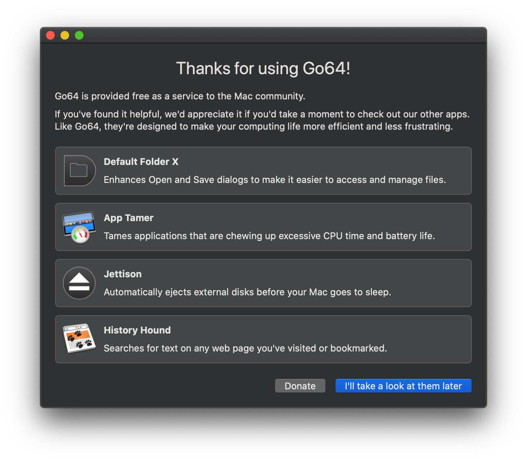
Task: Click the "Thanks for using Go64!" heading
Action: pos(263,68)
